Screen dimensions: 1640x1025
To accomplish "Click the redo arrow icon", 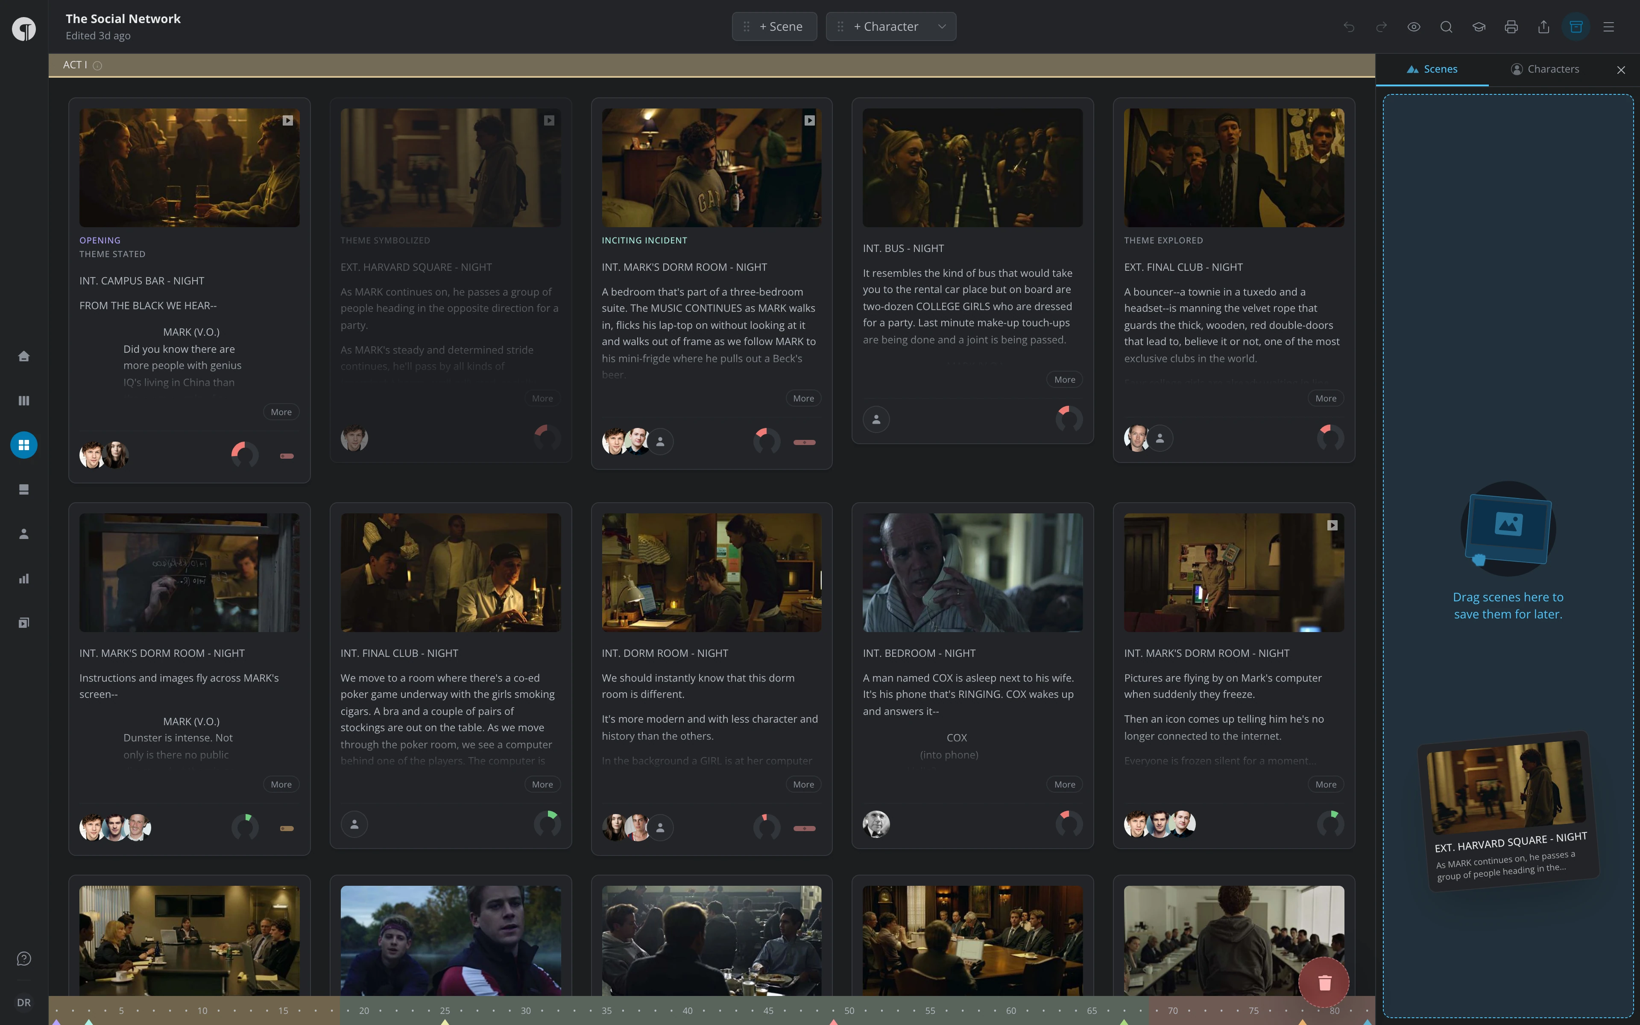I will tap(1381, 26).
